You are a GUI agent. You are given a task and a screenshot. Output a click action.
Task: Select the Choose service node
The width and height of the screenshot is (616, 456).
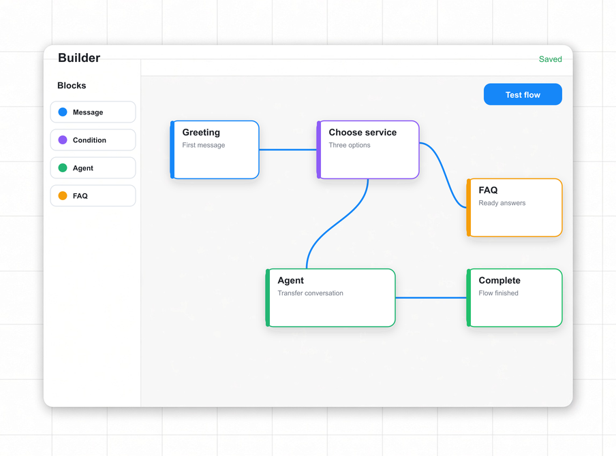(x=368, y=150)
